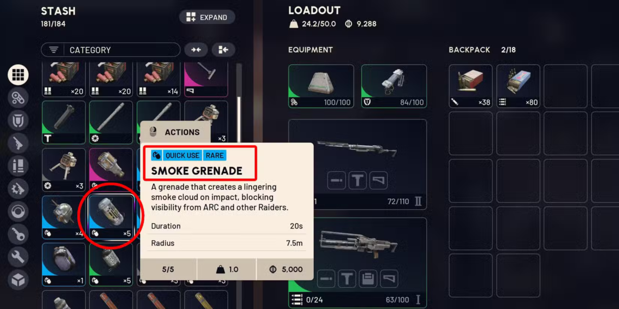Expand the stash with EXPAND button
The image size is (619, 309).
207,17
